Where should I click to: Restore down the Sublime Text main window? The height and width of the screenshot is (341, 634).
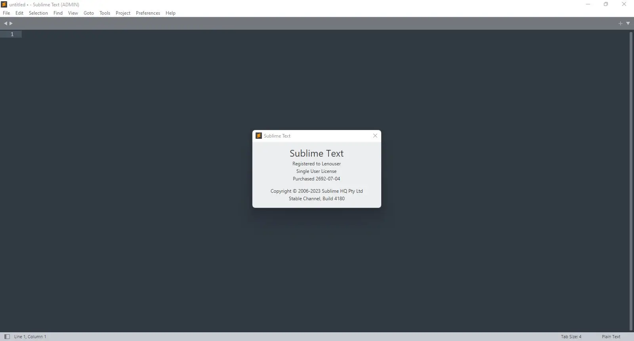(606, 4)
